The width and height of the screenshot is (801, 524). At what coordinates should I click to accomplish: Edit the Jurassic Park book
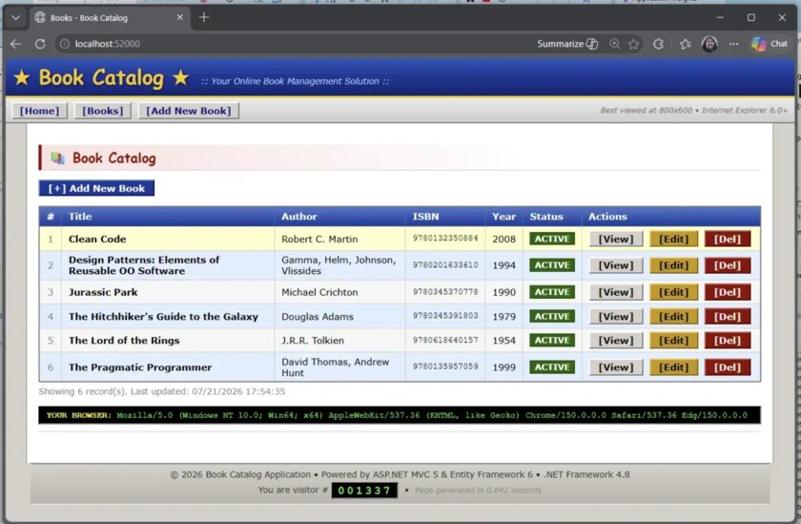point(673,292)
